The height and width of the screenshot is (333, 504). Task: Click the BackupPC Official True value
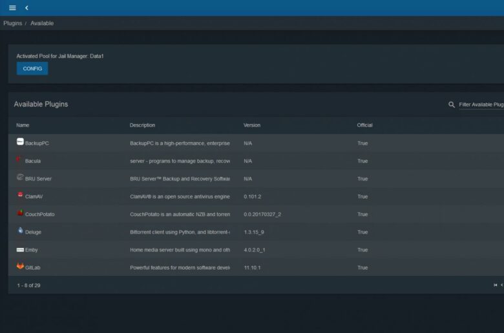[362, 143]
